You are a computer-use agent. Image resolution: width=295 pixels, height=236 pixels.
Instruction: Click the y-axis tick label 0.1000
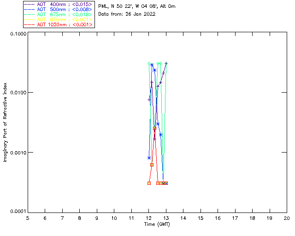[x=18, y=34]
